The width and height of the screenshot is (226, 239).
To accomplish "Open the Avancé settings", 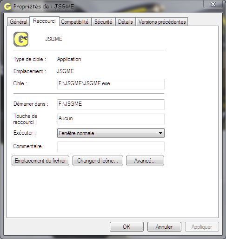I will click(x=145, y=161).
